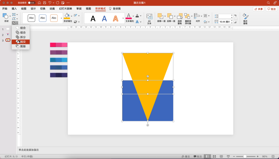279x159 pixels.
Task: Click the save icon in title bar
Action: tap(44, 3)
